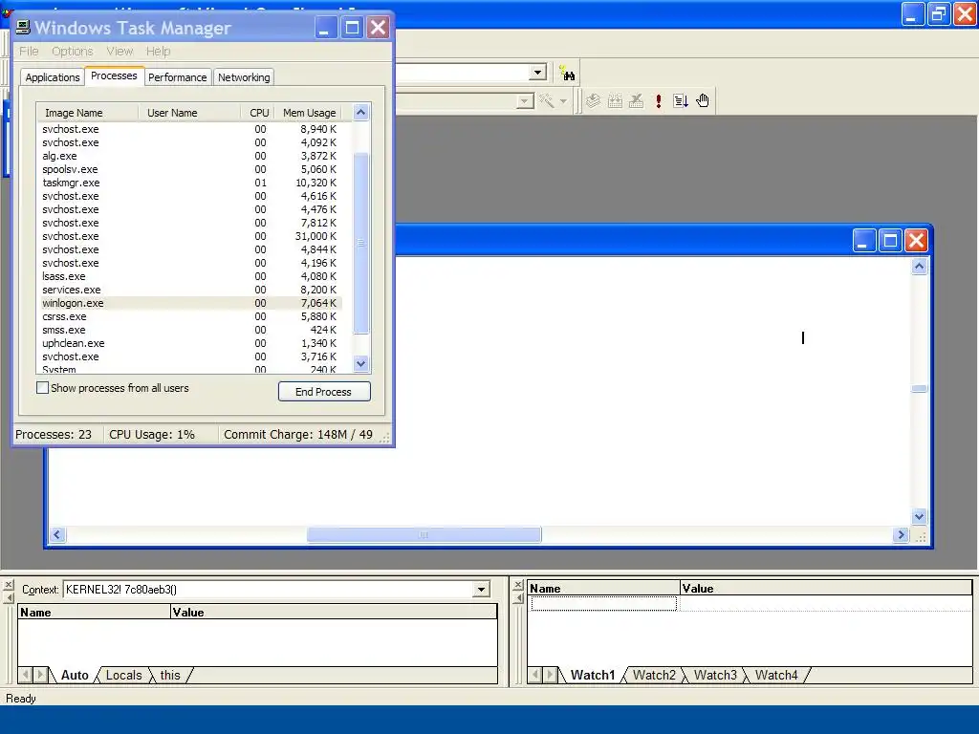
Task: Enable Show processes from all users checkbox
Action: pos(42,388)
